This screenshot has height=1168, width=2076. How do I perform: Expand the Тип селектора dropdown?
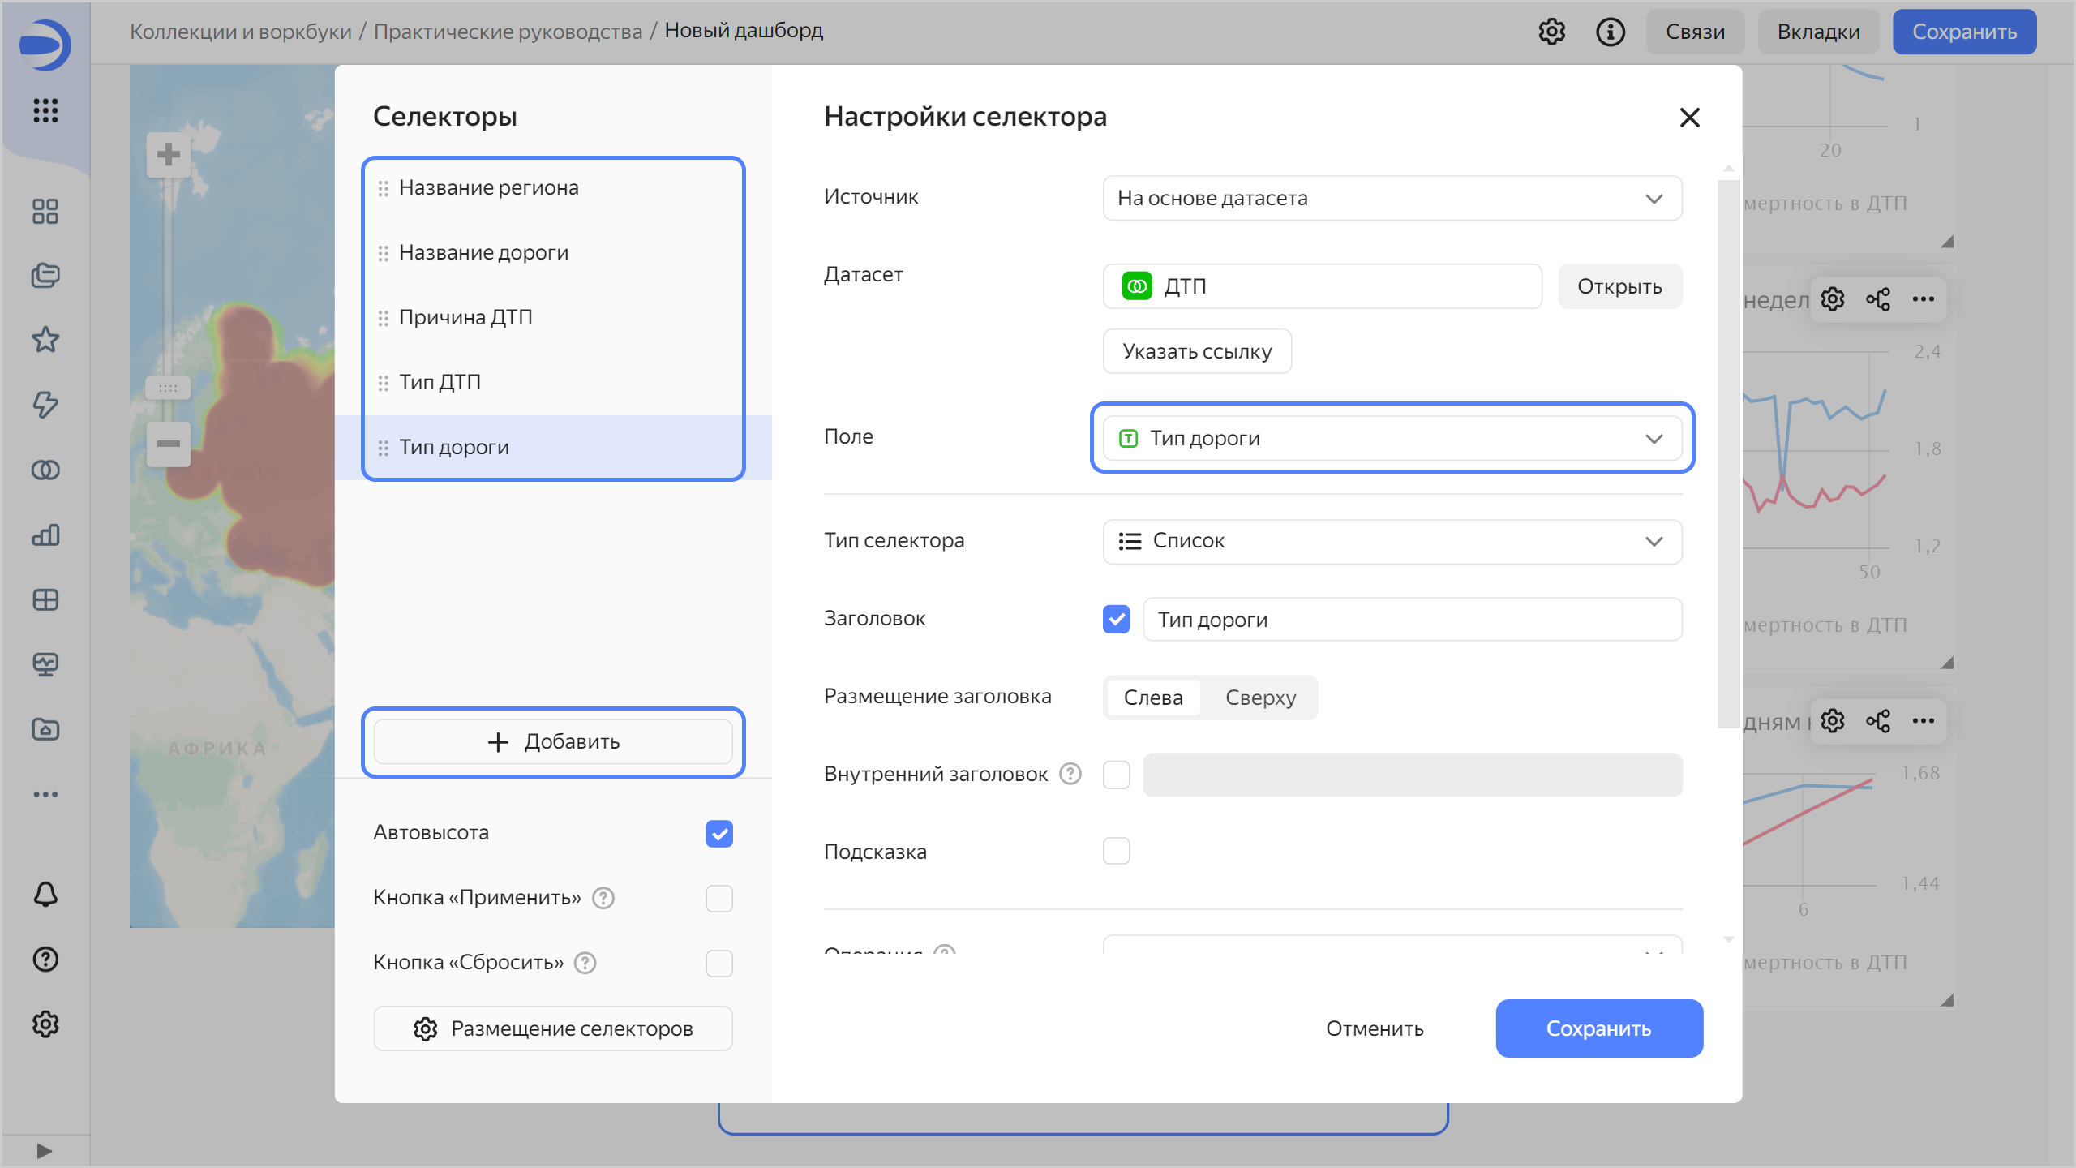(1392, 541)
